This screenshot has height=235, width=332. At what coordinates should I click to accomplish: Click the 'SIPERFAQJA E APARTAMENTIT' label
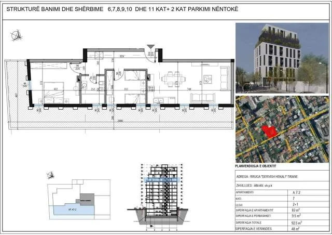pyautogui.click(x=255, y=210)
